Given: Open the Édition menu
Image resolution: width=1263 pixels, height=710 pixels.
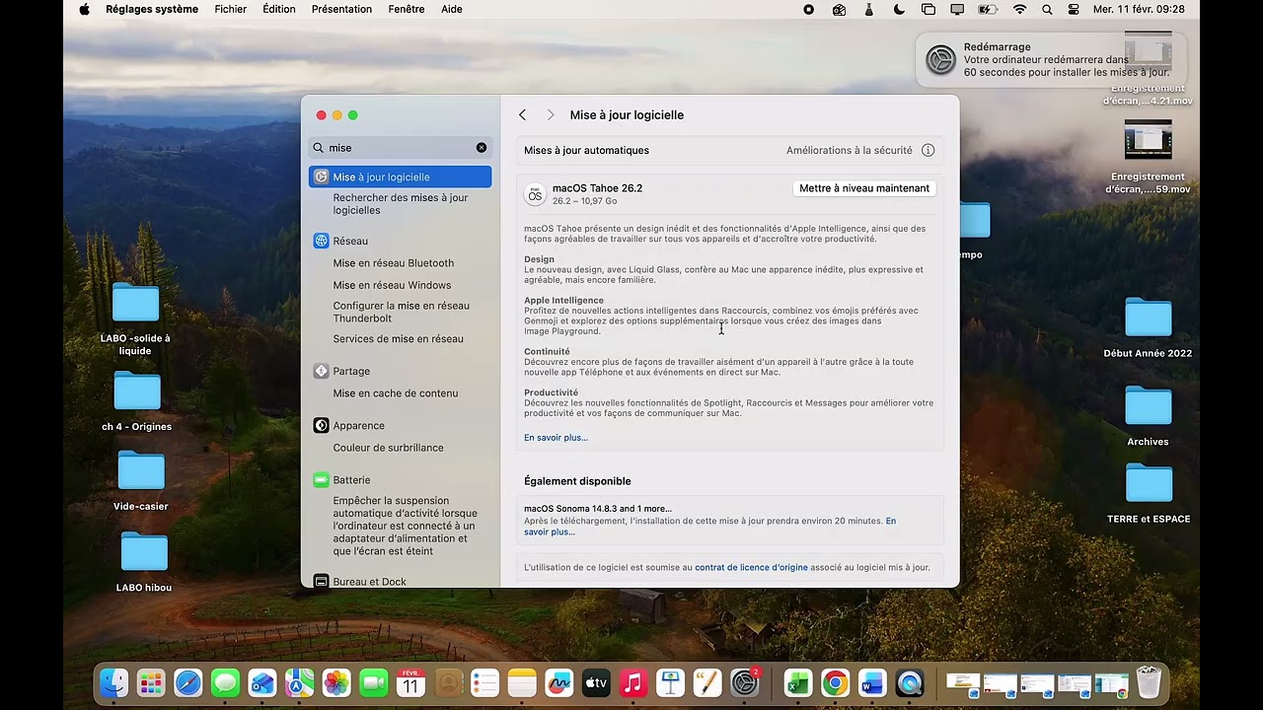Looking at the screenshot, I should pyautogui.click(x=279, y=9).
